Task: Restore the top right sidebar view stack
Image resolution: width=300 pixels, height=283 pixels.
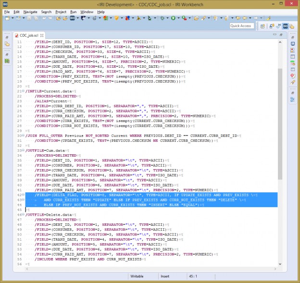Action: point(292,37)
